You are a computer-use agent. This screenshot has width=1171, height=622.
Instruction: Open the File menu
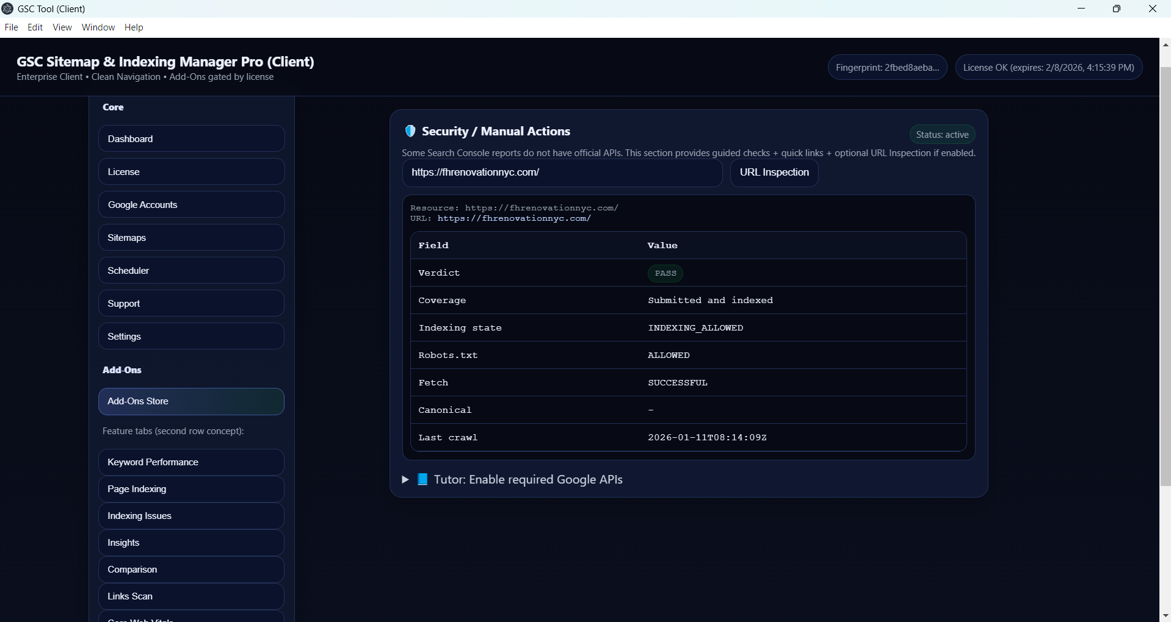tap(11, 27)
